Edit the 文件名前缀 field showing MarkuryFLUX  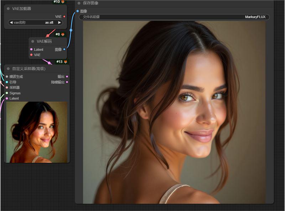coord(174,17)
